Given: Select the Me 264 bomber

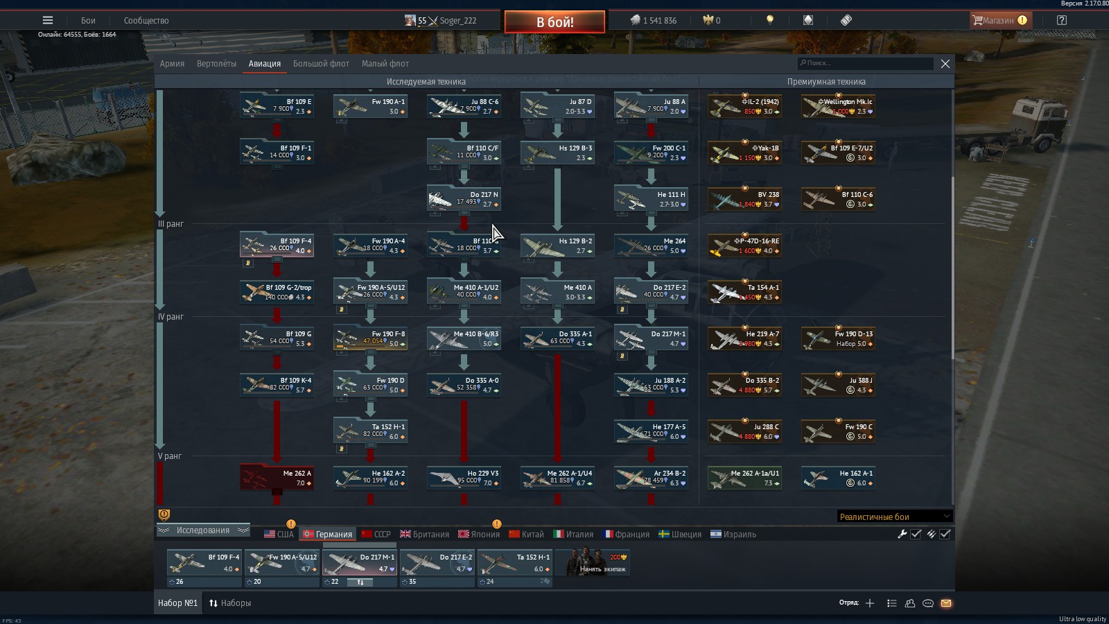Looking at the screenshot, I should click(651, 245).
